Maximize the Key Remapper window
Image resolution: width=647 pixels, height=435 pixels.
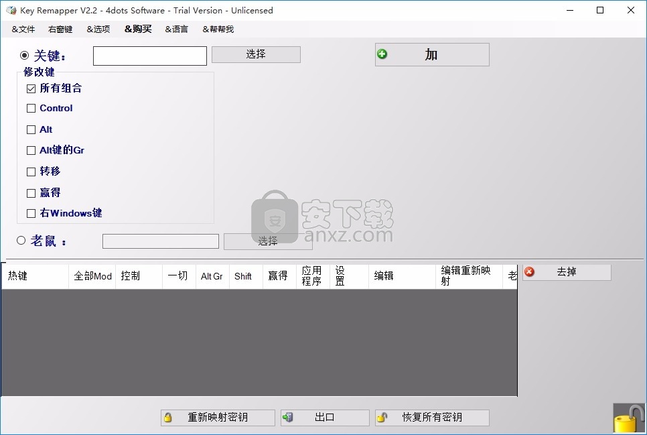coord(600,10)
